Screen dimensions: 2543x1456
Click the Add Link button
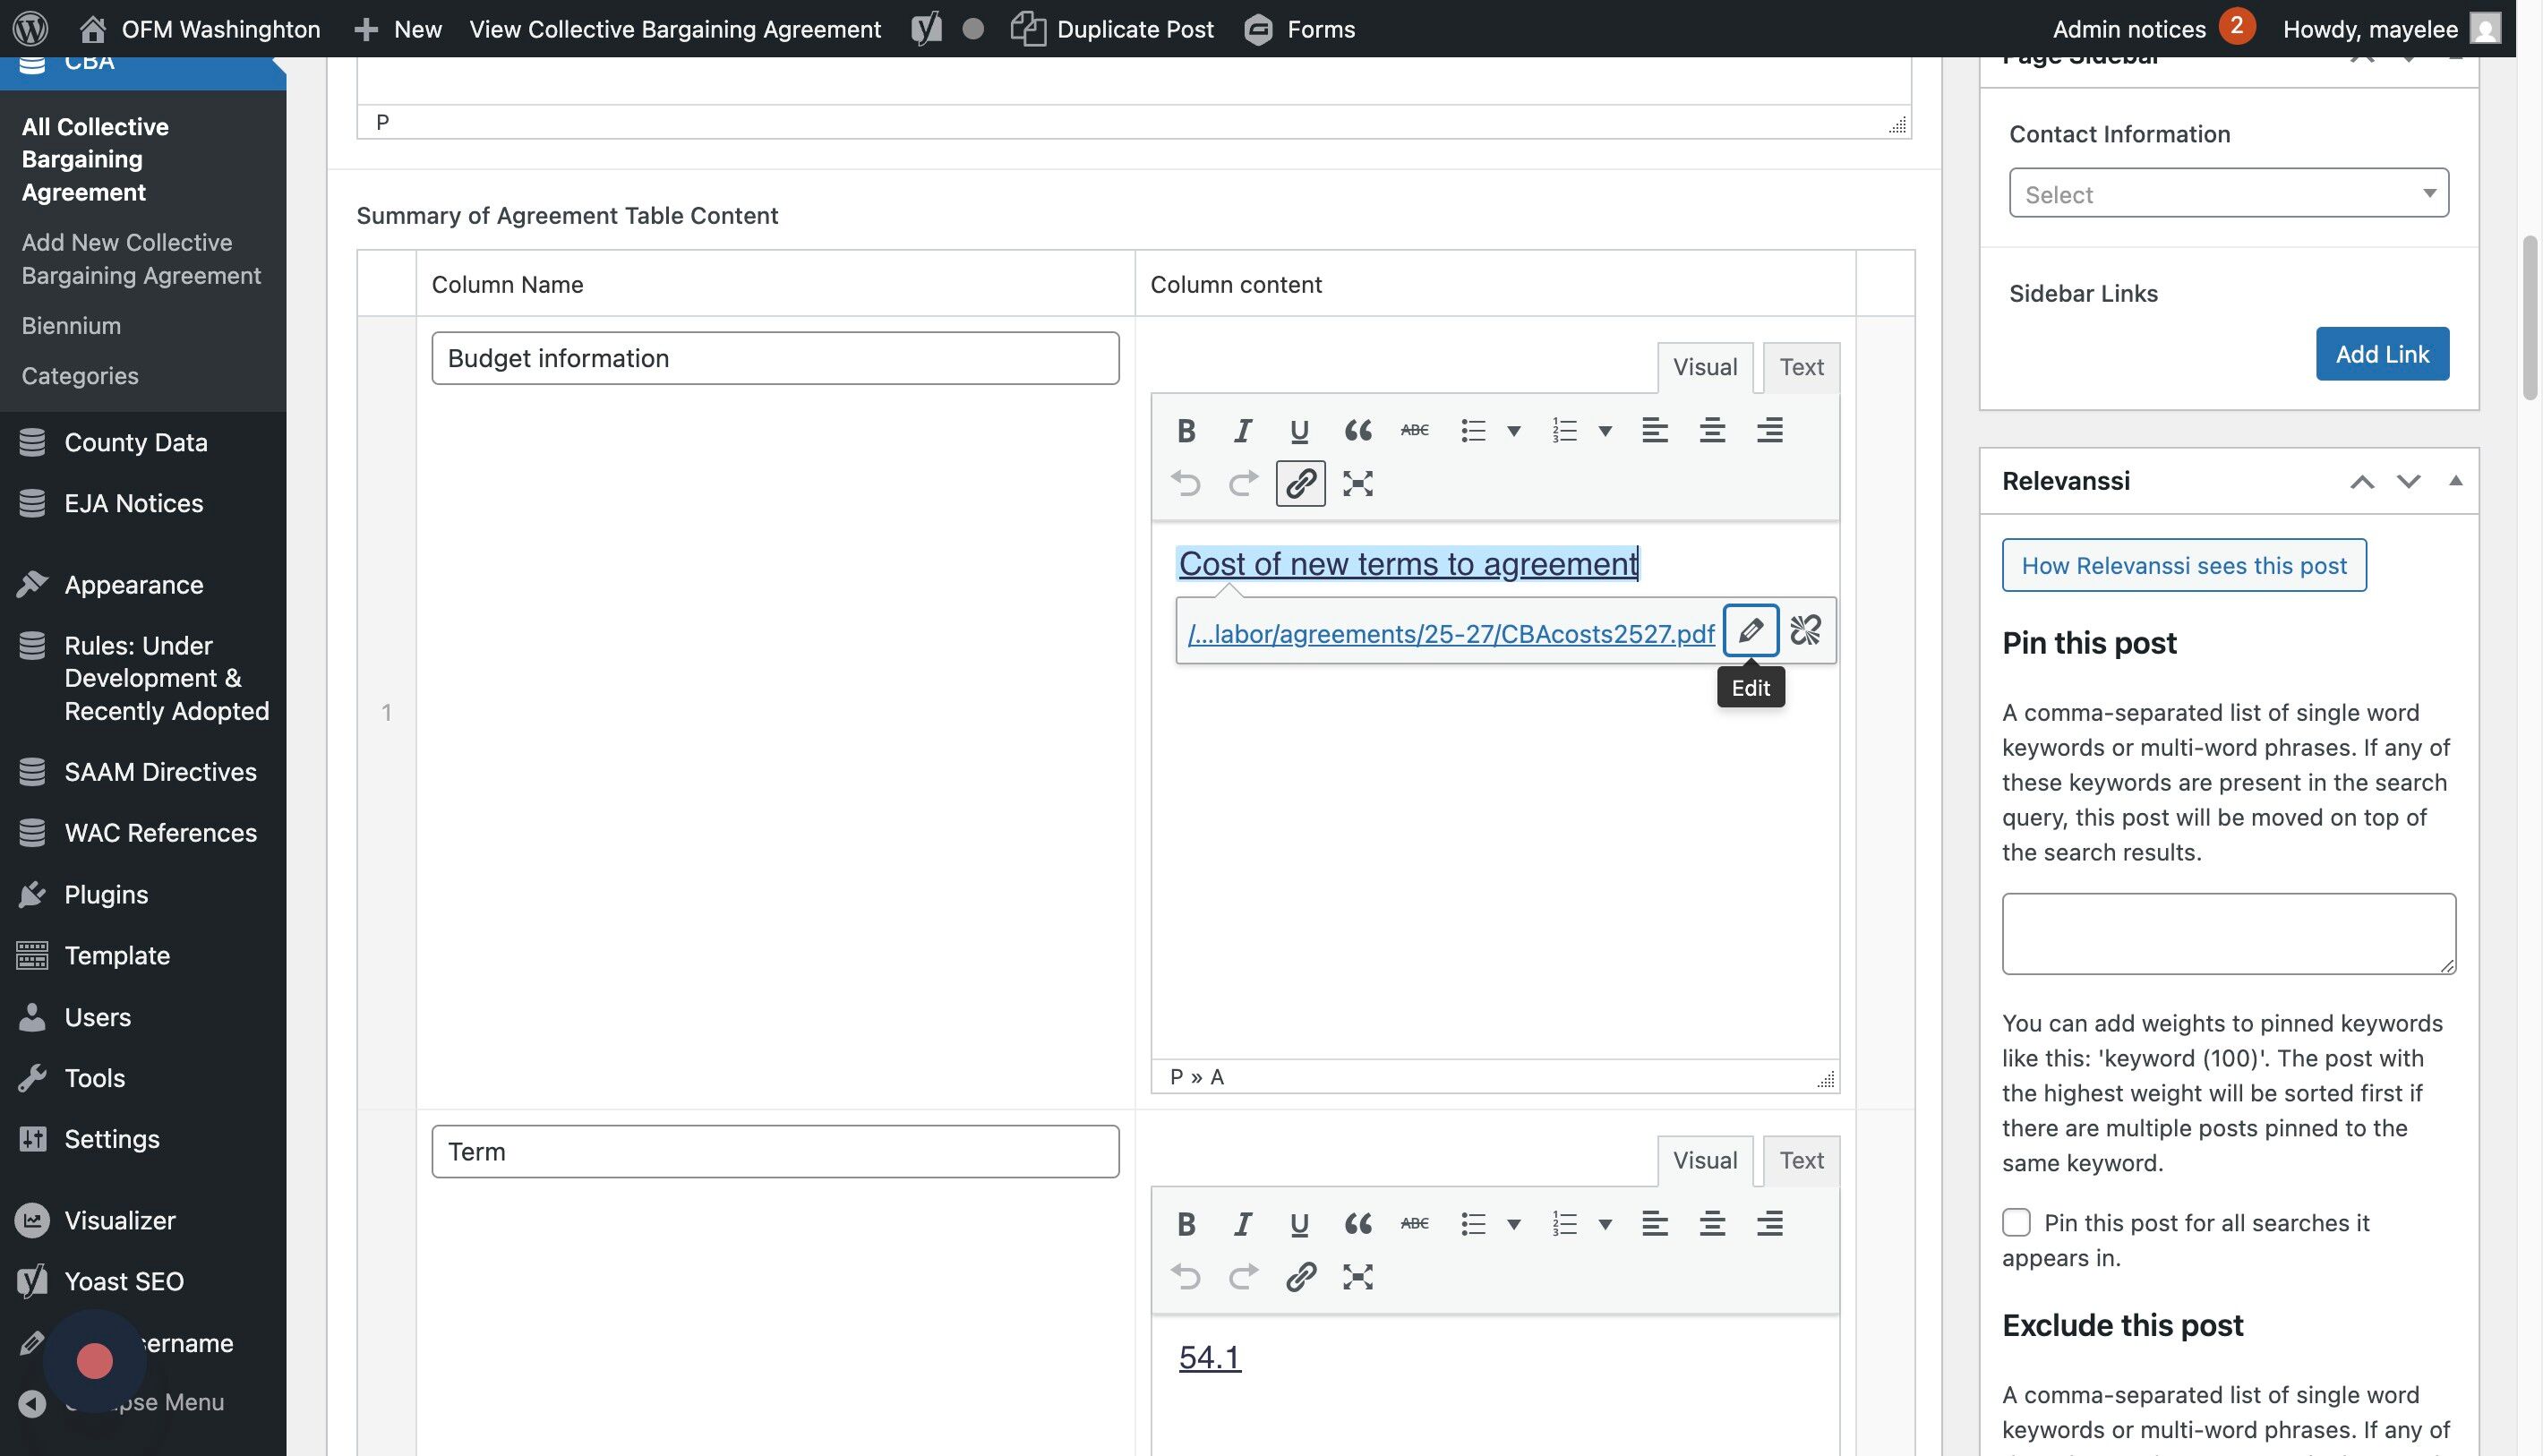tap(2382, 354)
